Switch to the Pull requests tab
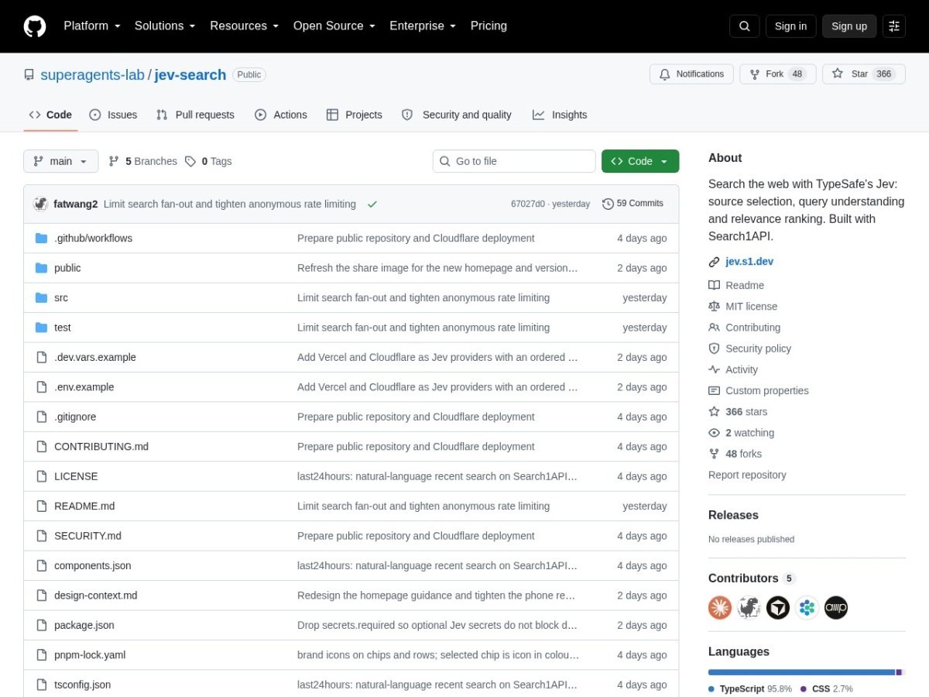The width and height of the screenshot is (929, 697). point(195,115)
